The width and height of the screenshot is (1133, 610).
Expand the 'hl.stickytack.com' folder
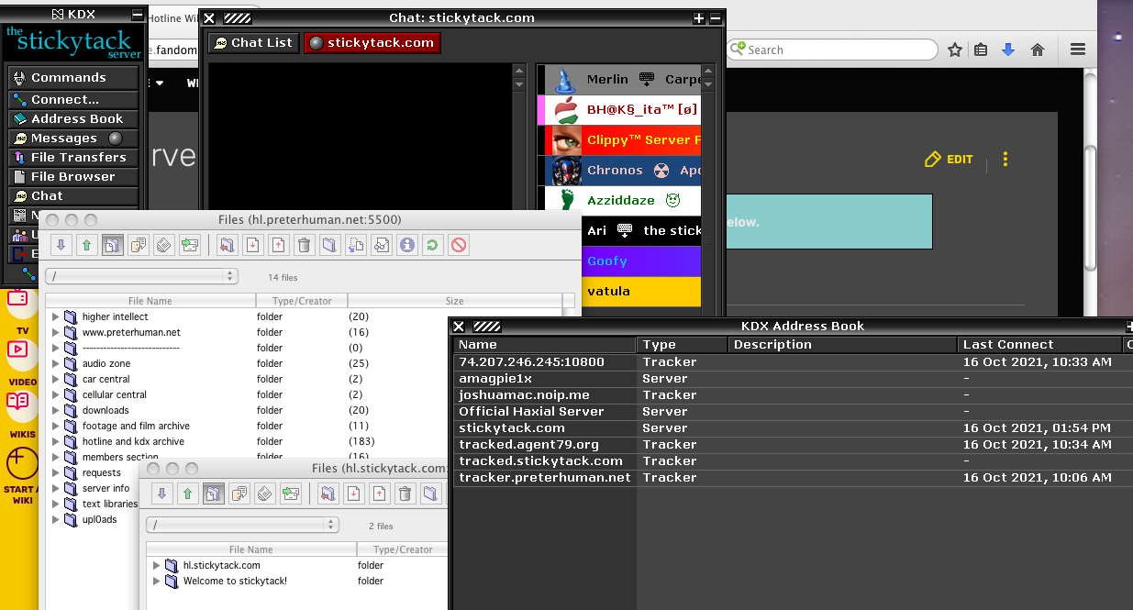click(157, 565)
